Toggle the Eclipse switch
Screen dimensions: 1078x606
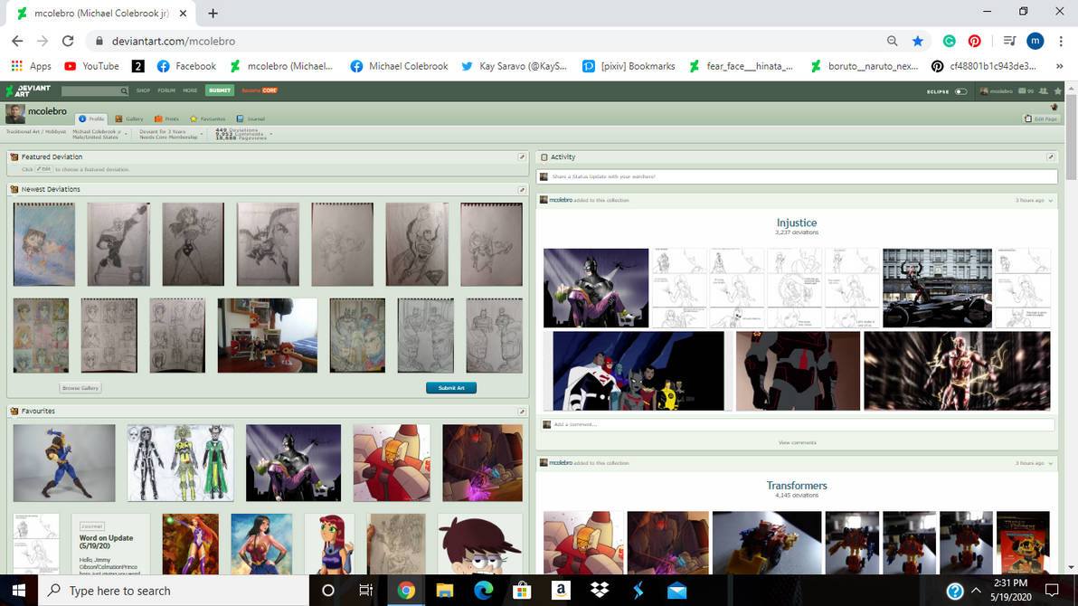pos(960,91)
